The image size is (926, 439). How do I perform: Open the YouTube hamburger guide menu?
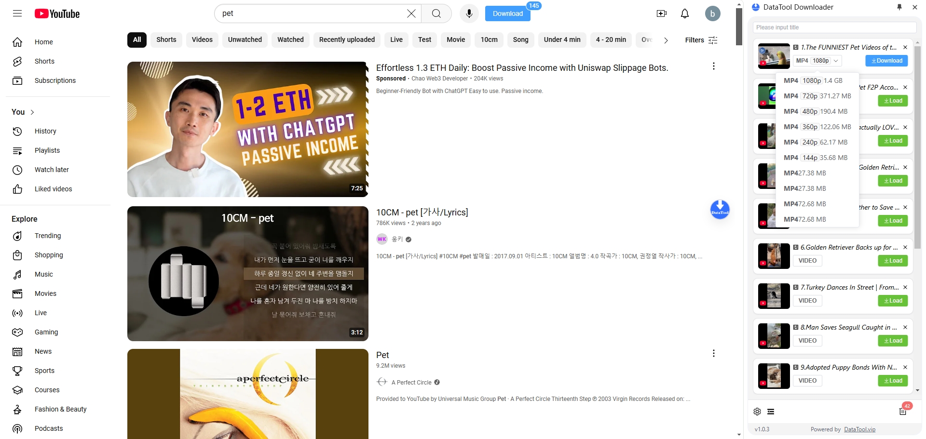(17, 13)
